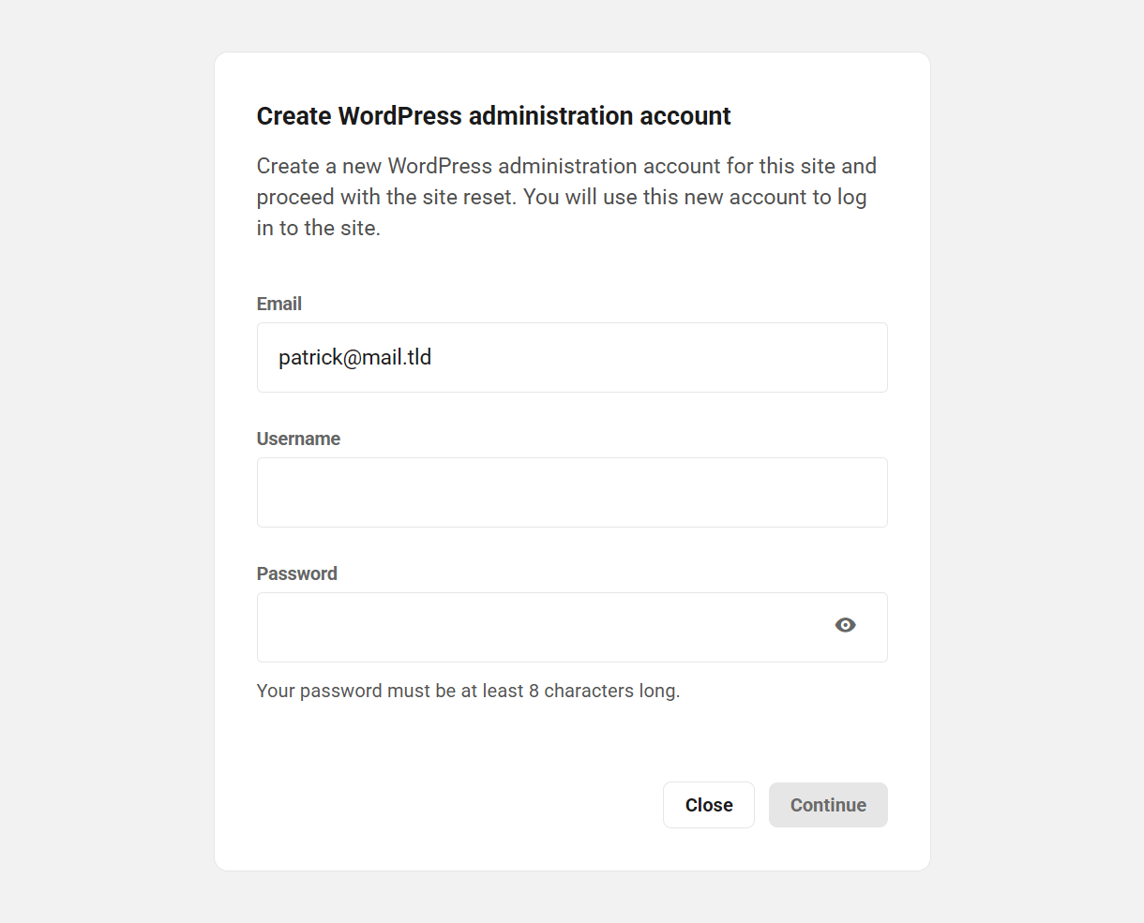
Task: Focus the empty Username field
Action: pos(572,493)
